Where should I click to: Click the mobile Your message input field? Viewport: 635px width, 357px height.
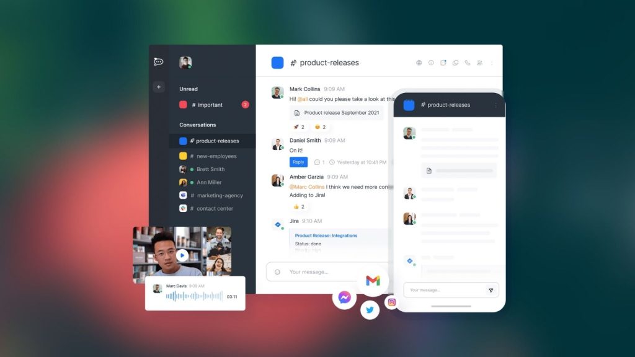(x=451, y=290)
